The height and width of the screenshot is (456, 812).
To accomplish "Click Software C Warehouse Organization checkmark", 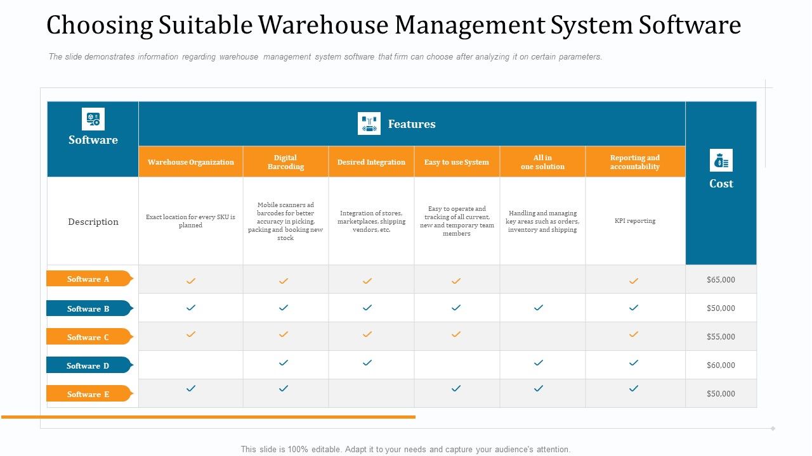I will point(190,334).
